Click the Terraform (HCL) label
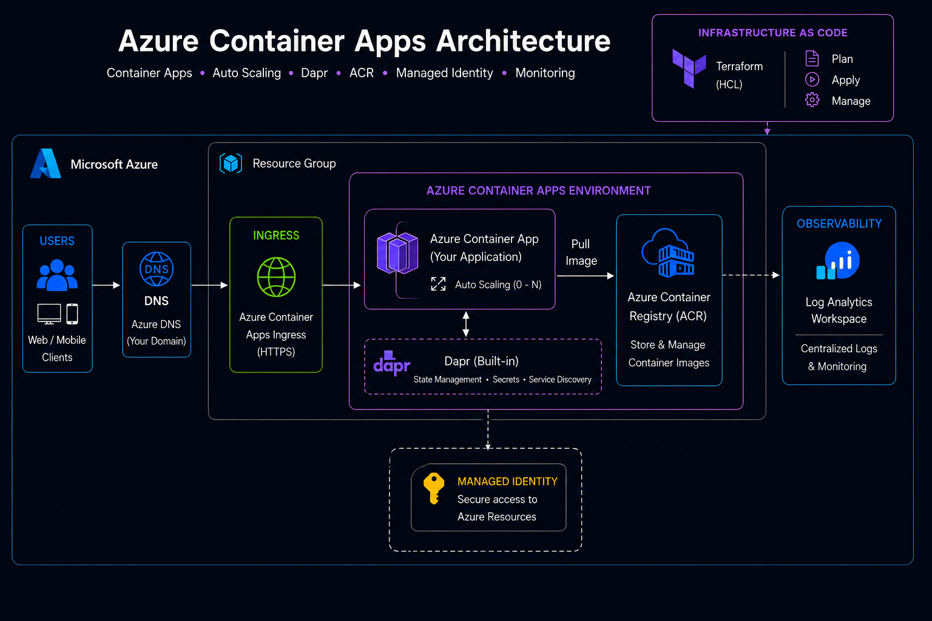The image size is (932, 621). click(739, 75)
